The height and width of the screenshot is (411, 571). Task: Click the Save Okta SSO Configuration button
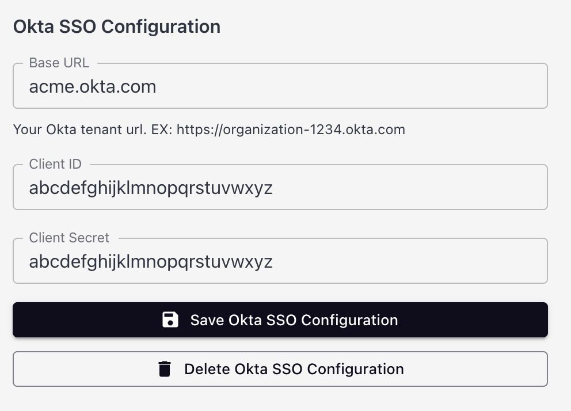pyautogui.click(x=280, y=319)
